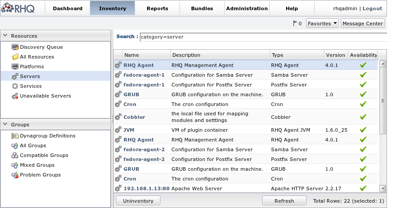Select Dynagroup Definitions in the tree
Viewport: 395px width, 208px height.
48,136
